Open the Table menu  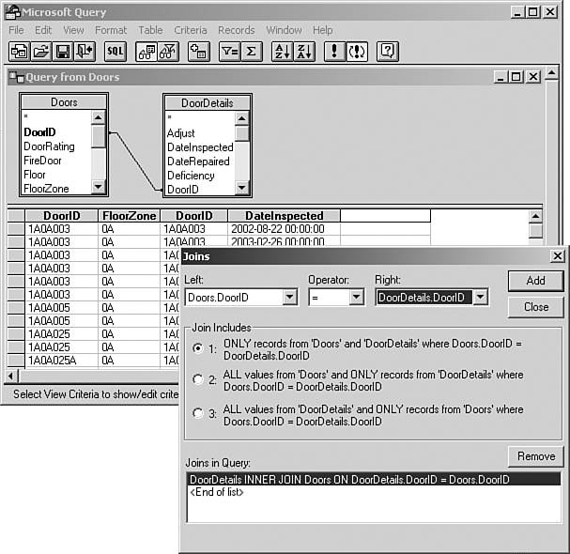pyautogui.click(x=150, y=30)
